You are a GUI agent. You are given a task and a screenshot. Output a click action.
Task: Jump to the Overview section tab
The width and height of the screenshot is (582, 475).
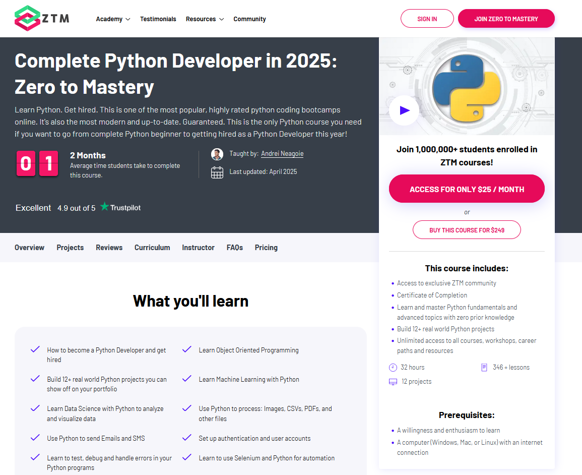tap(29, 248)
